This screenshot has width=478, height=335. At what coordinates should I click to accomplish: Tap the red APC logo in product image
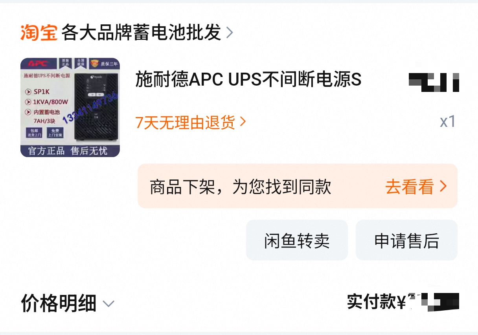[x=39, y=64]
